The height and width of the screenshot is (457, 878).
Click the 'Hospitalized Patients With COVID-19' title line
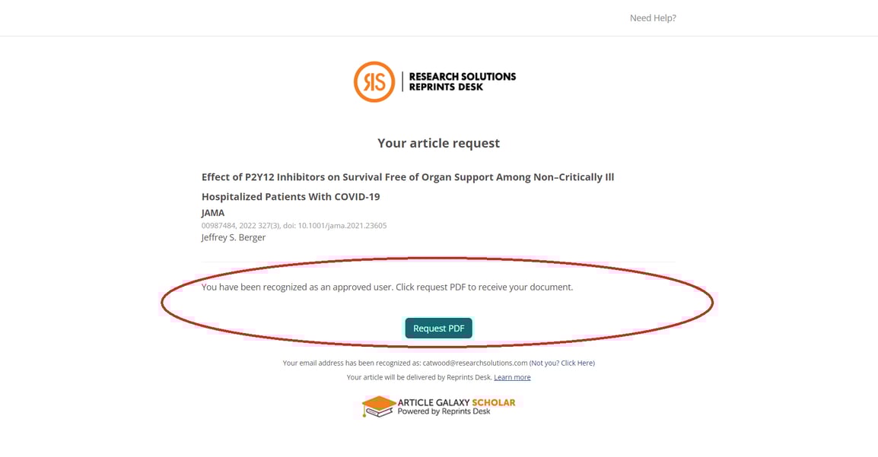click(x=291, y=197)
